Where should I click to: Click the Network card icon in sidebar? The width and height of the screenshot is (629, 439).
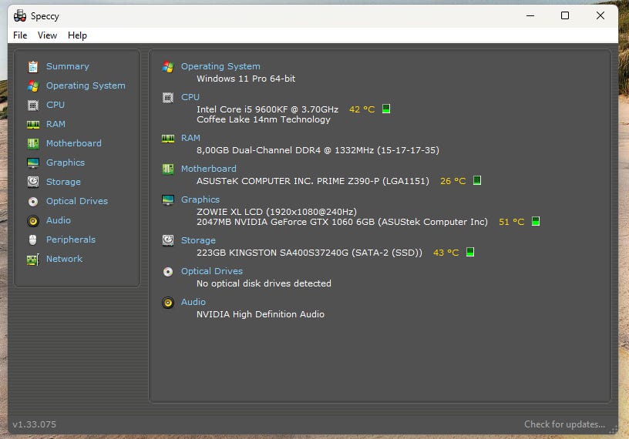click(x=33, y=260)
